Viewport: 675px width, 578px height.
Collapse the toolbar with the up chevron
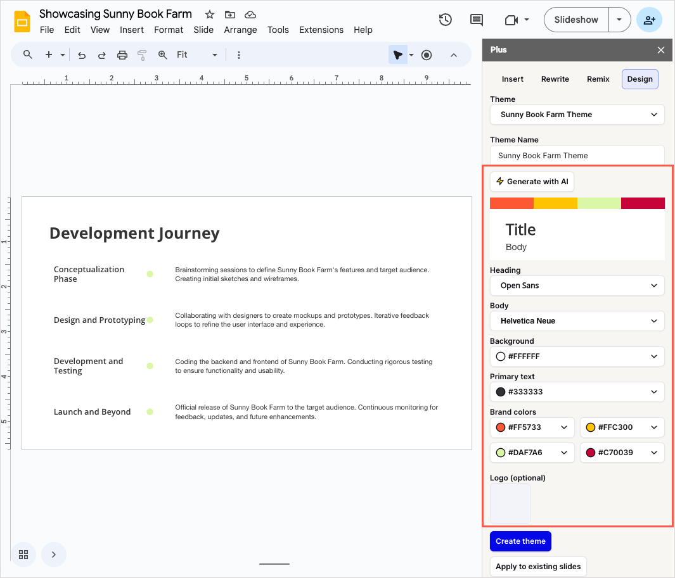(454, 55)
